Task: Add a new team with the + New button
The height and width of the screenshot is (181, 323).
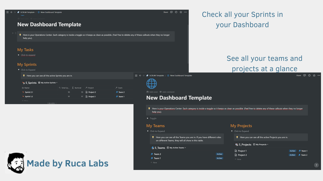Action: pos(154,163)
